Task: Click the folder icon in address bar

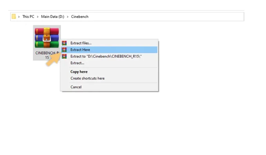Action: click(14, 17)
